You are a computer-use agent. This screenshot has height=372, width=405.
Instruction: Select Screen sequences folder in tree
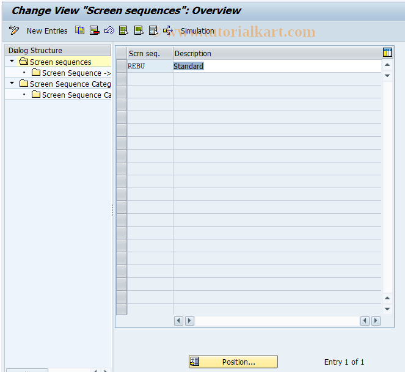pyautogui.click(x=60, y=62)
